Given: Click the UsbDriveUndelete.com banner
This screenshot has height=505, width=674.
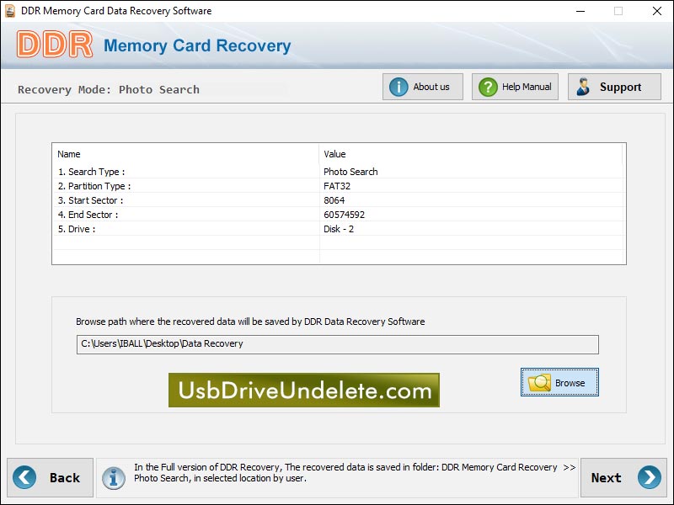Looking at the screenshot, I should coord(304,390).
